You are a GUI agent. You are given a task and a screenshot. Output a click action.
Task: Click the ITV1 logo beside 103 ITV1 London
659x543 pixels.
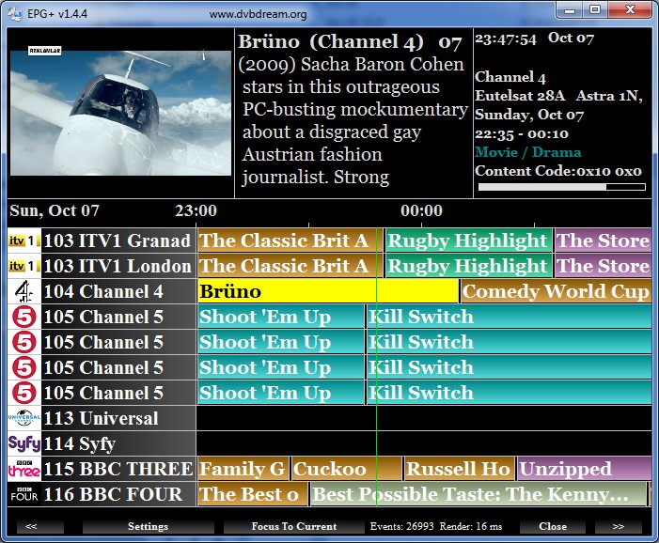point(24,266)
